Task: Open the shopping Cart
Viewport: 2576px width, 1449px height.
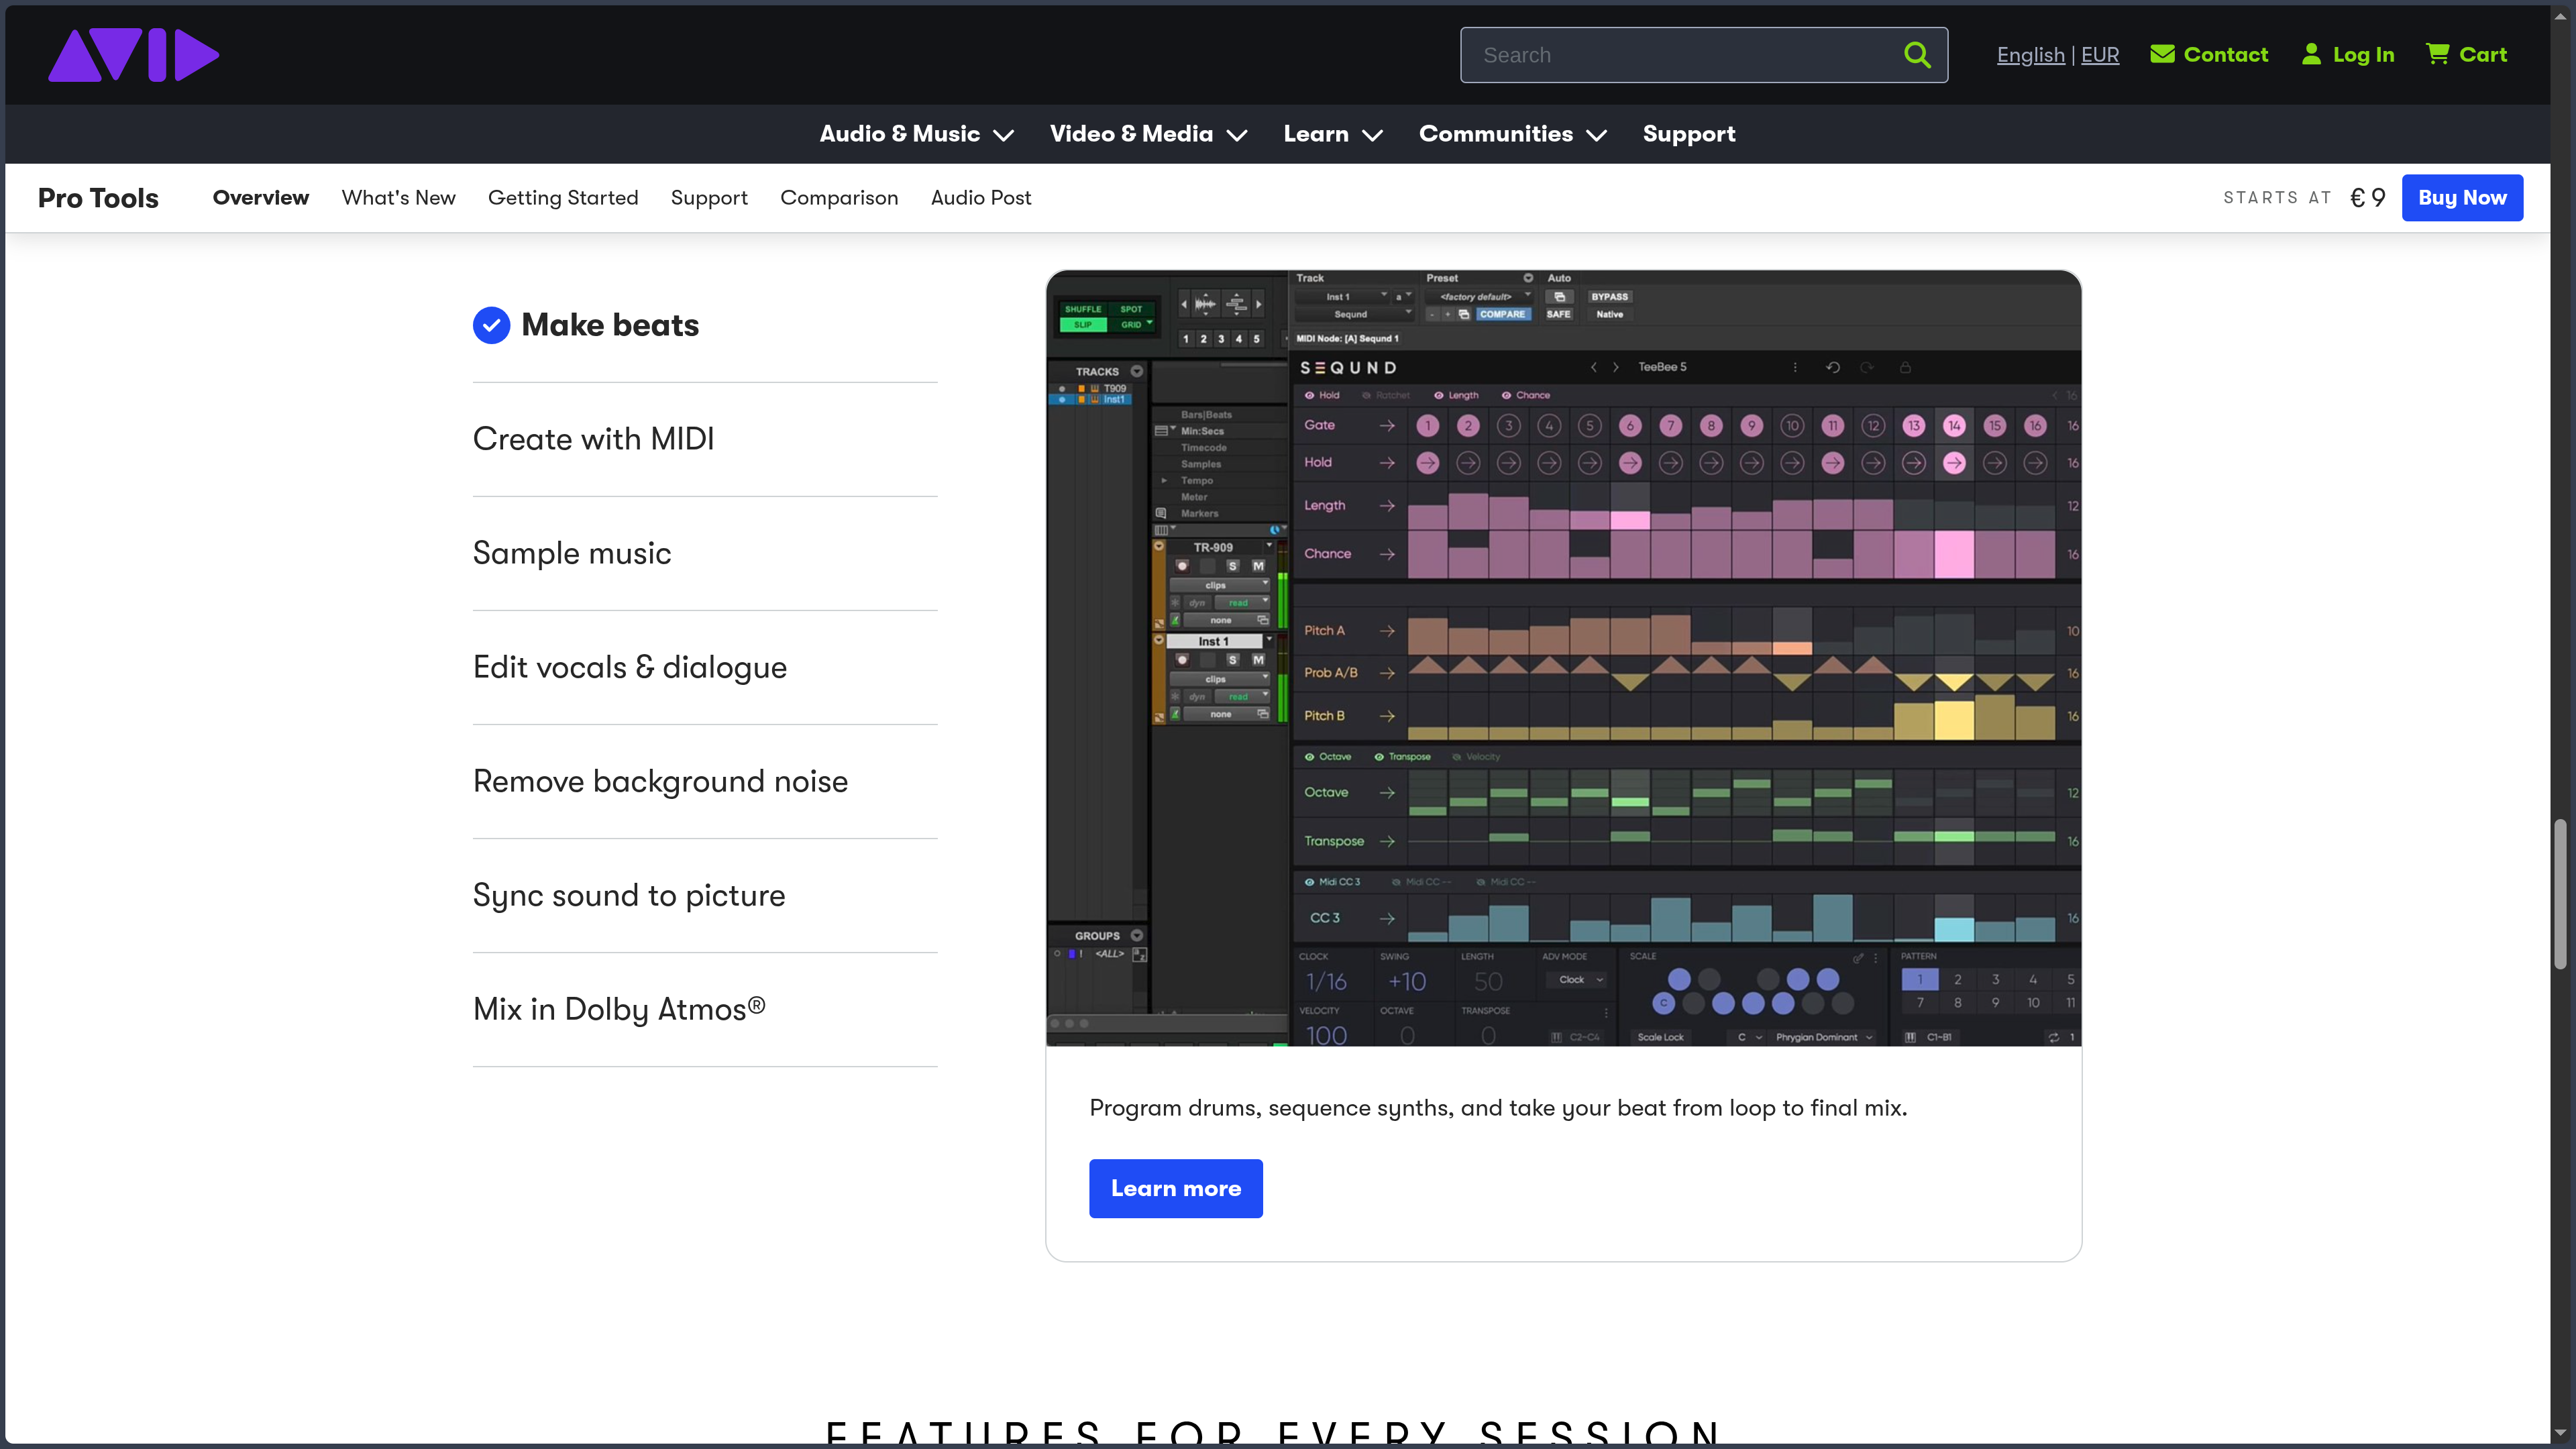Action: point(2466,55)
